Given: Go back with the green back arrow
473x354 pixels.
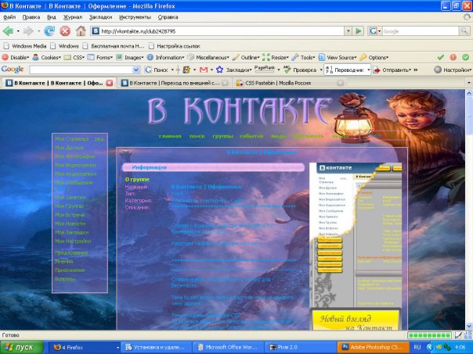Looking at the screenshot, I should 8,30.
